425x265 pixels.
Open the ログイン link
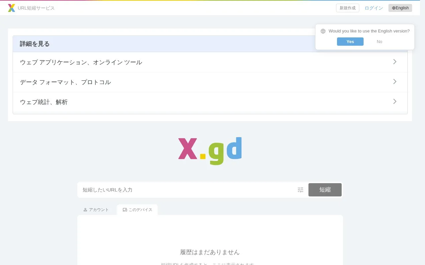click(374, 8)
